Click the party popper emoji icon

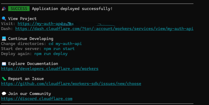(x=4, y=9)
